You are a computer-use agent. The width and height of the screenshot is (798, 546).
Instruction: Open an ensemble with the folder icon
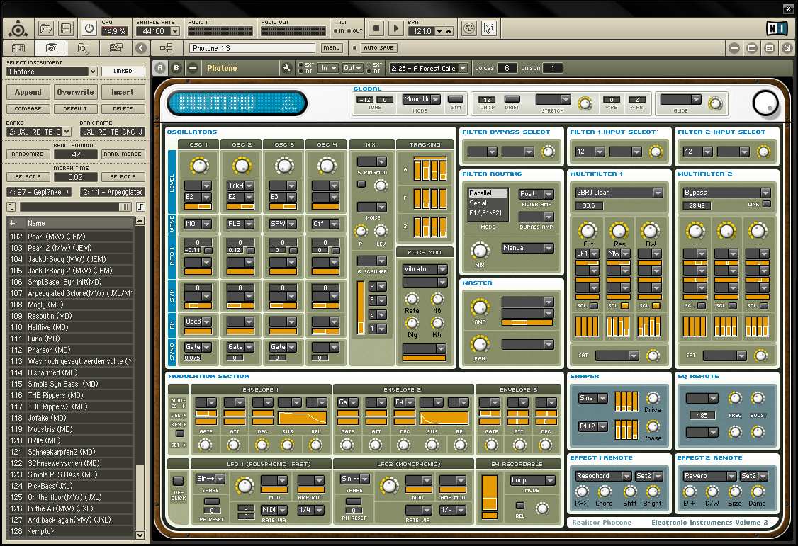[46, 28]
